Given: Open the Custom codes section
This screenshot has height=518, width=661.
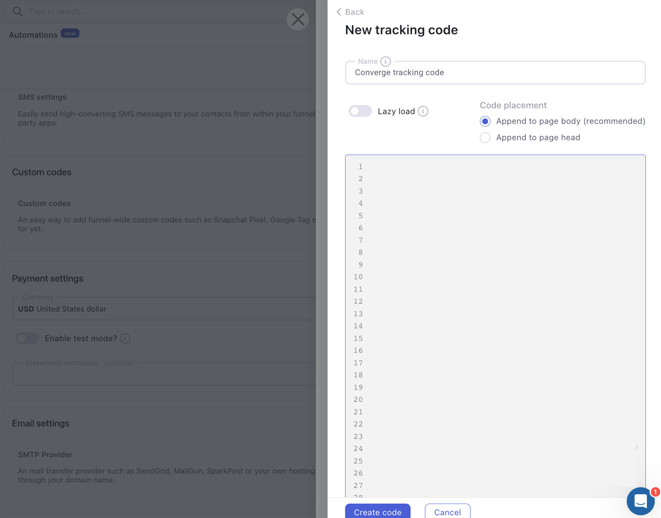Looking at the screenshot, I should point(44,203).
